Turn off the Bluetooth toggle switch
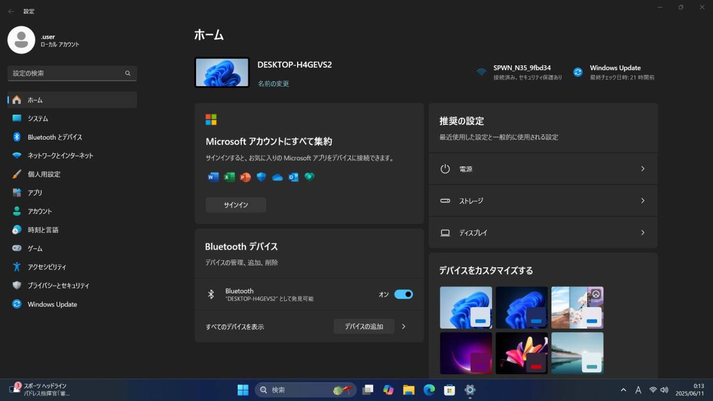The image size is (713, 401). [x=403, y=294]
